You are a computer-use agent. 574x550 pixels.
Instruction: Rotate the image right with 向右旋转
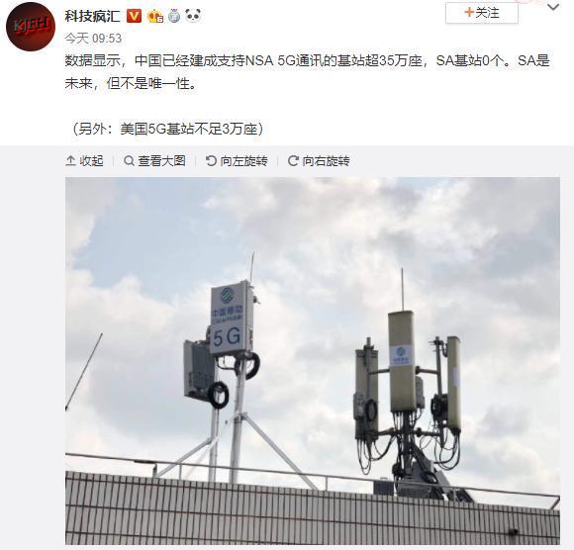coord(319,160)
